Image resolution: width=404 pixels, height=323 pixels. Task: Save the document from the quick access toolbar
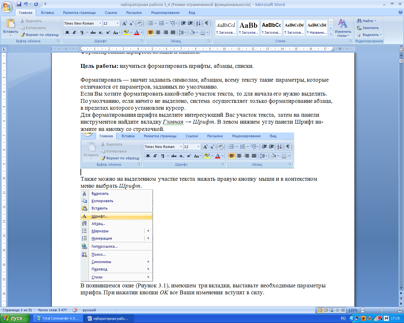(x=19, y=4)
